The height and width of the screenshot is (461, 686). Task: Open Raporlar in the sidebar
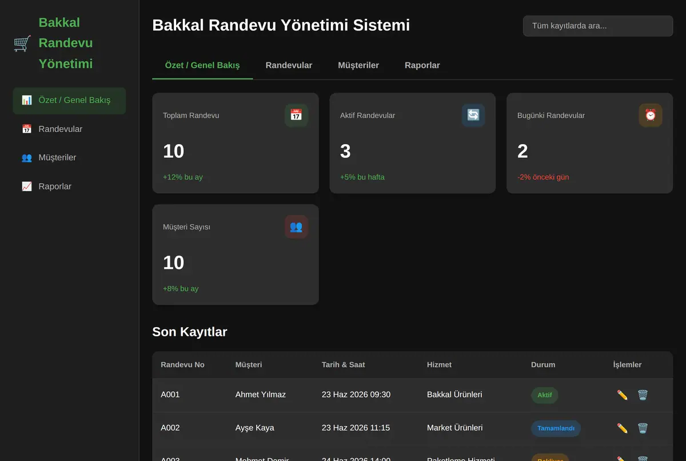tap(69, 186)
